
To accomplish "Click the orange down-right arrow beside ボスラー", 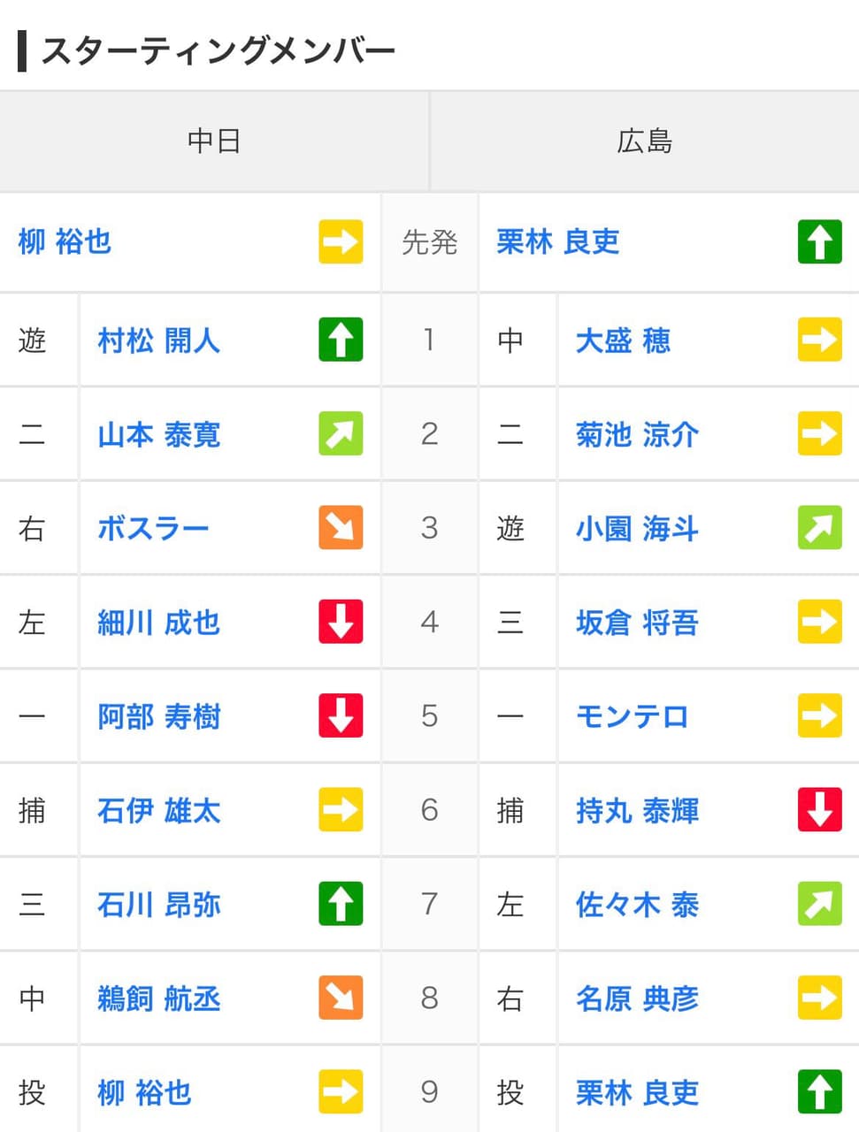I will 341,528.
